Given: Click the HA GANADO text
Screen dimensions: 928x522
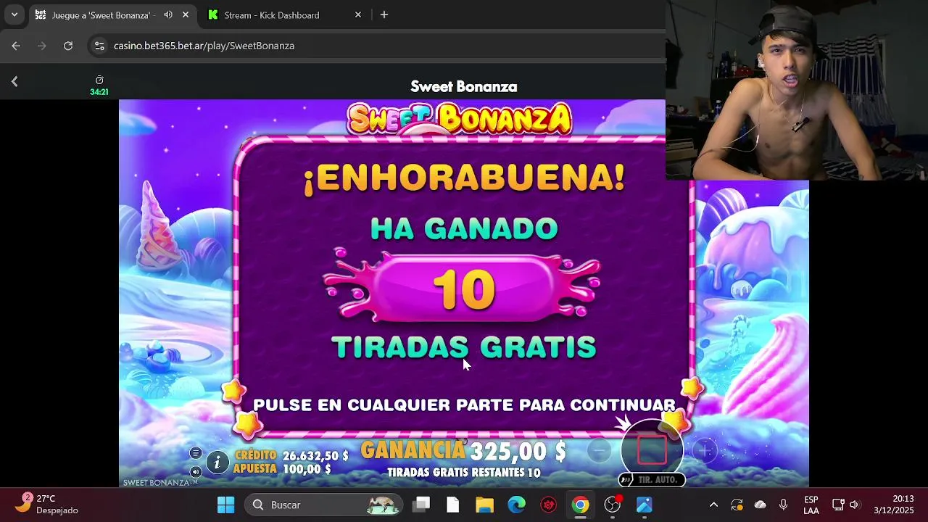Looking at the screenshot, I should 464,228.
